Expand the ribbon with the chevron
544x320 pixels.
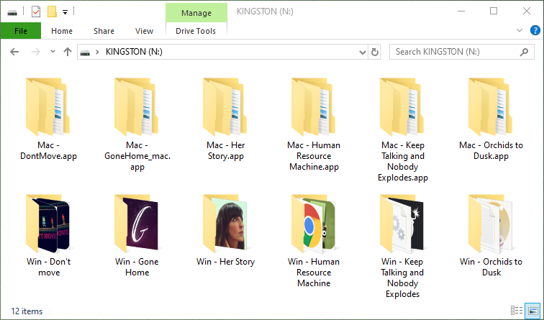[x=520, y=30]
